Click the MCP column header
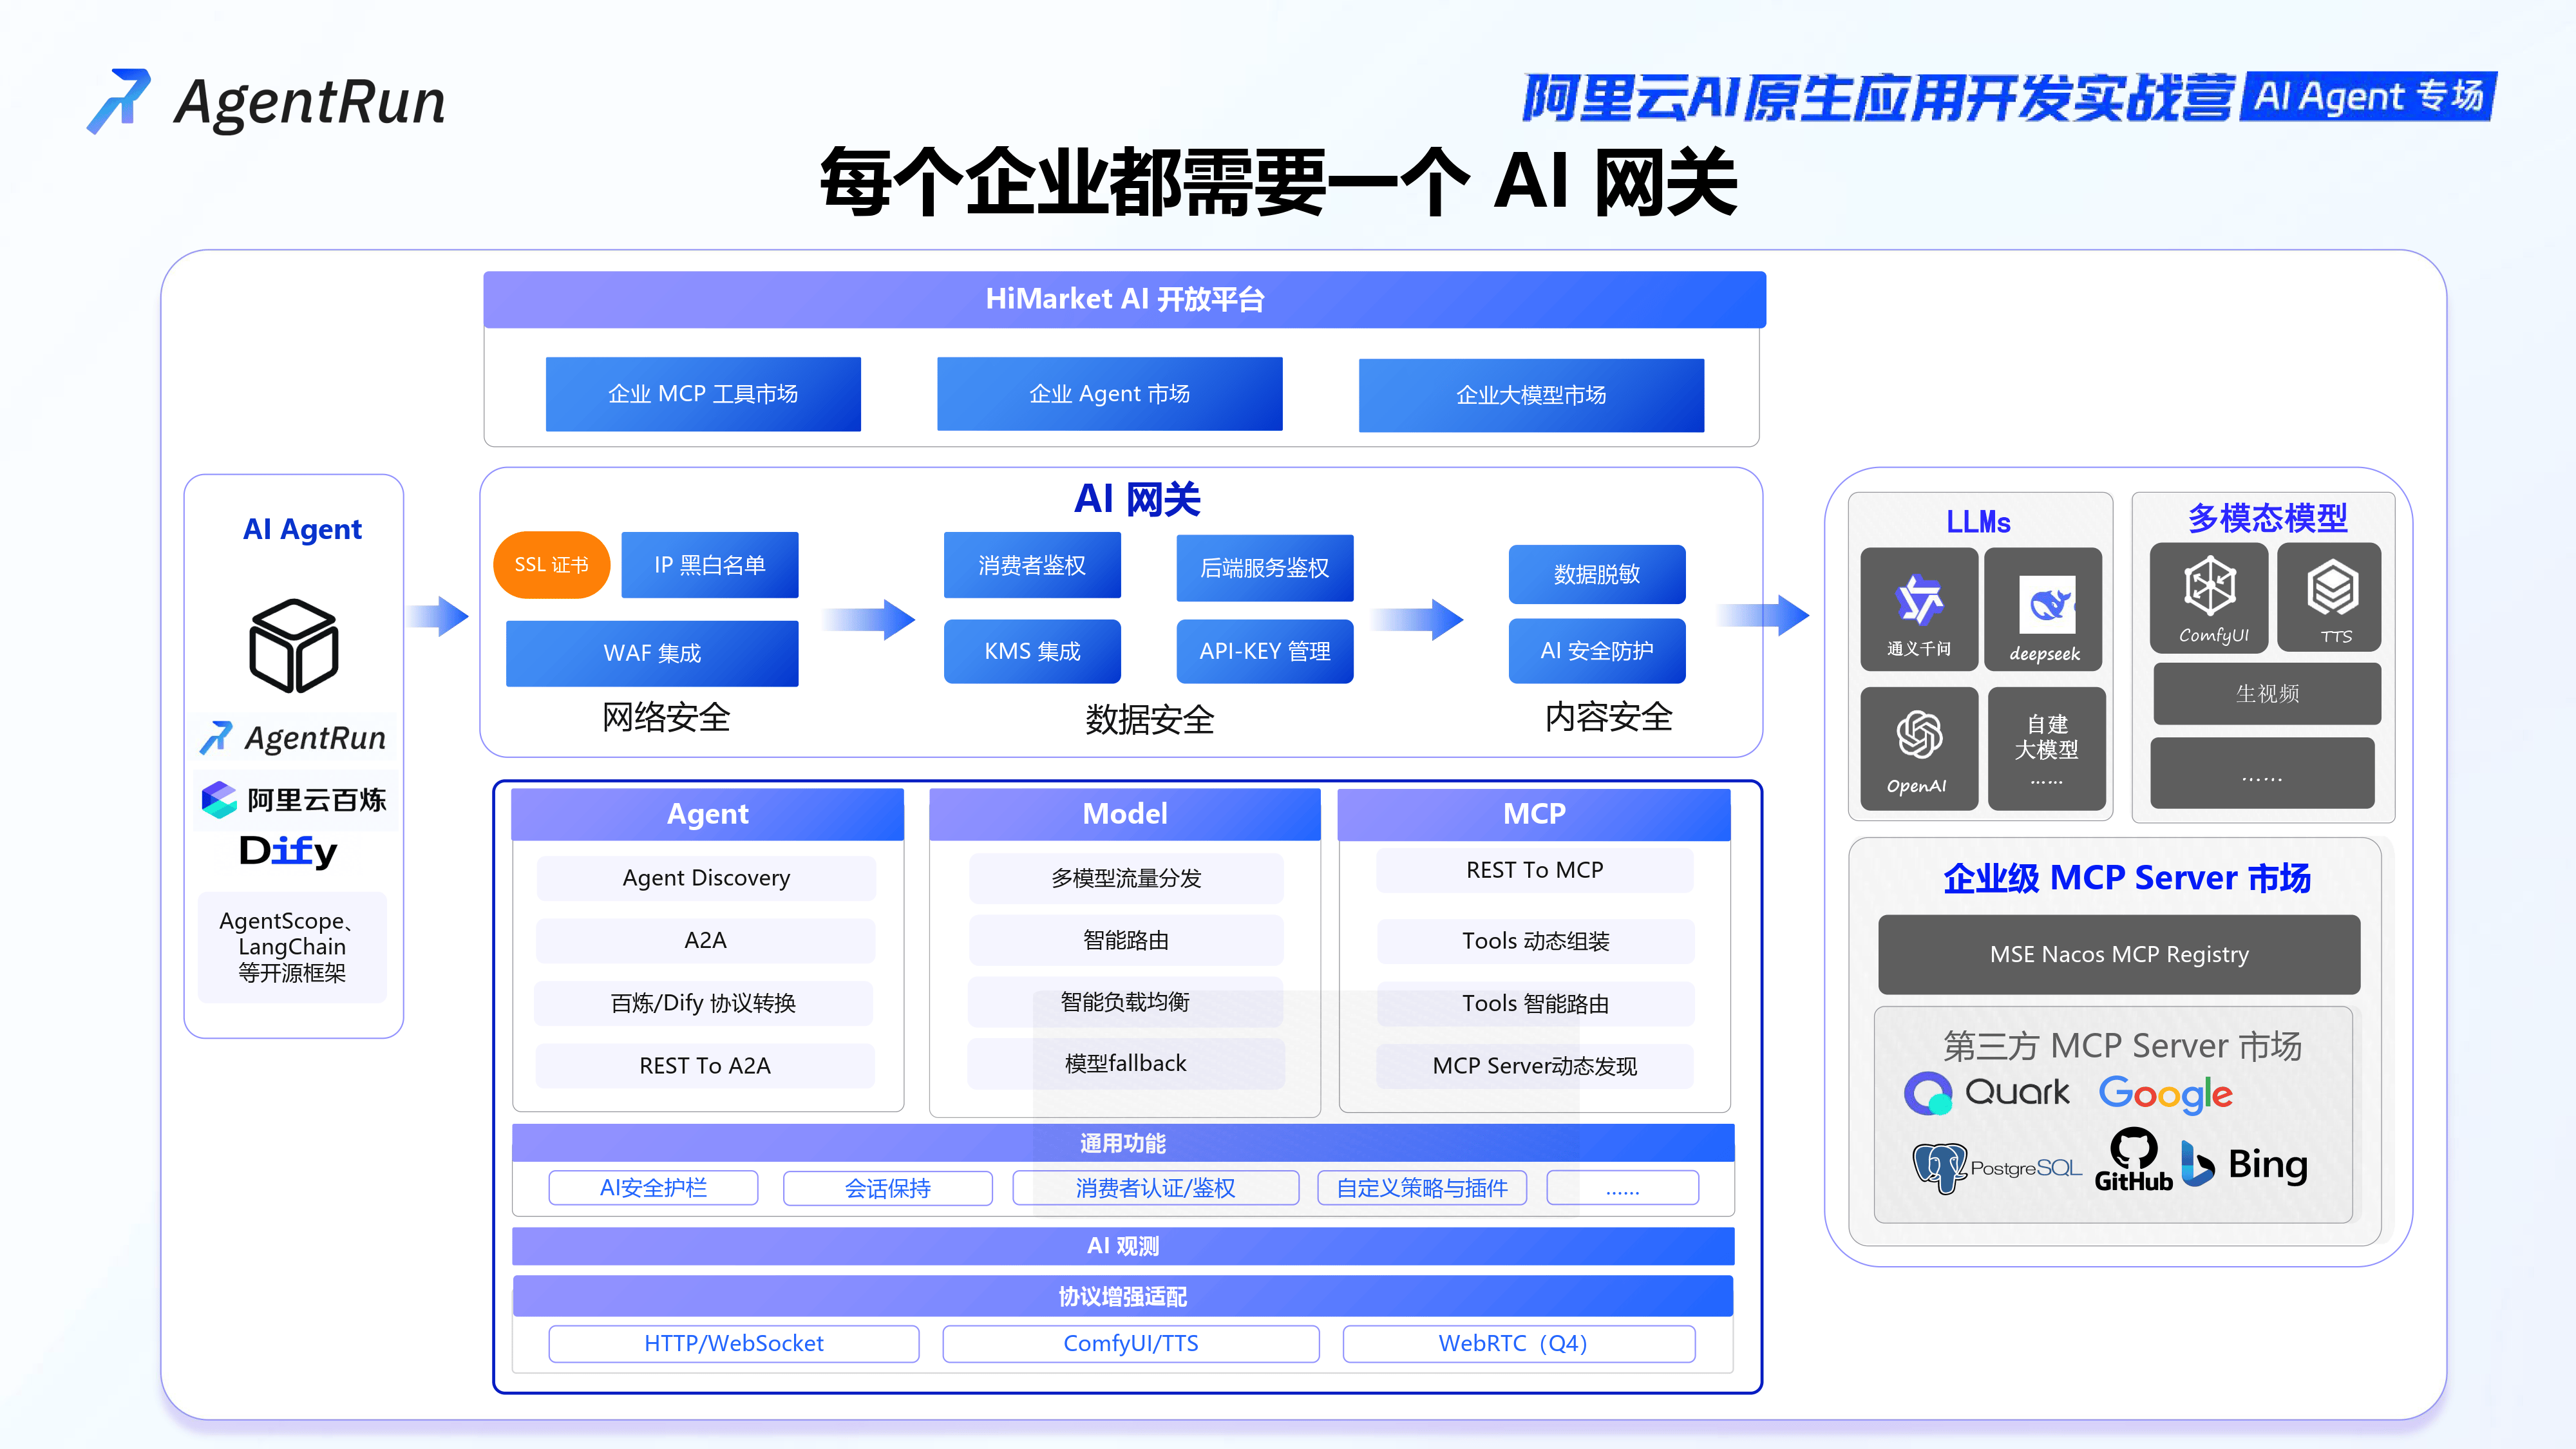 point(1534,814)
